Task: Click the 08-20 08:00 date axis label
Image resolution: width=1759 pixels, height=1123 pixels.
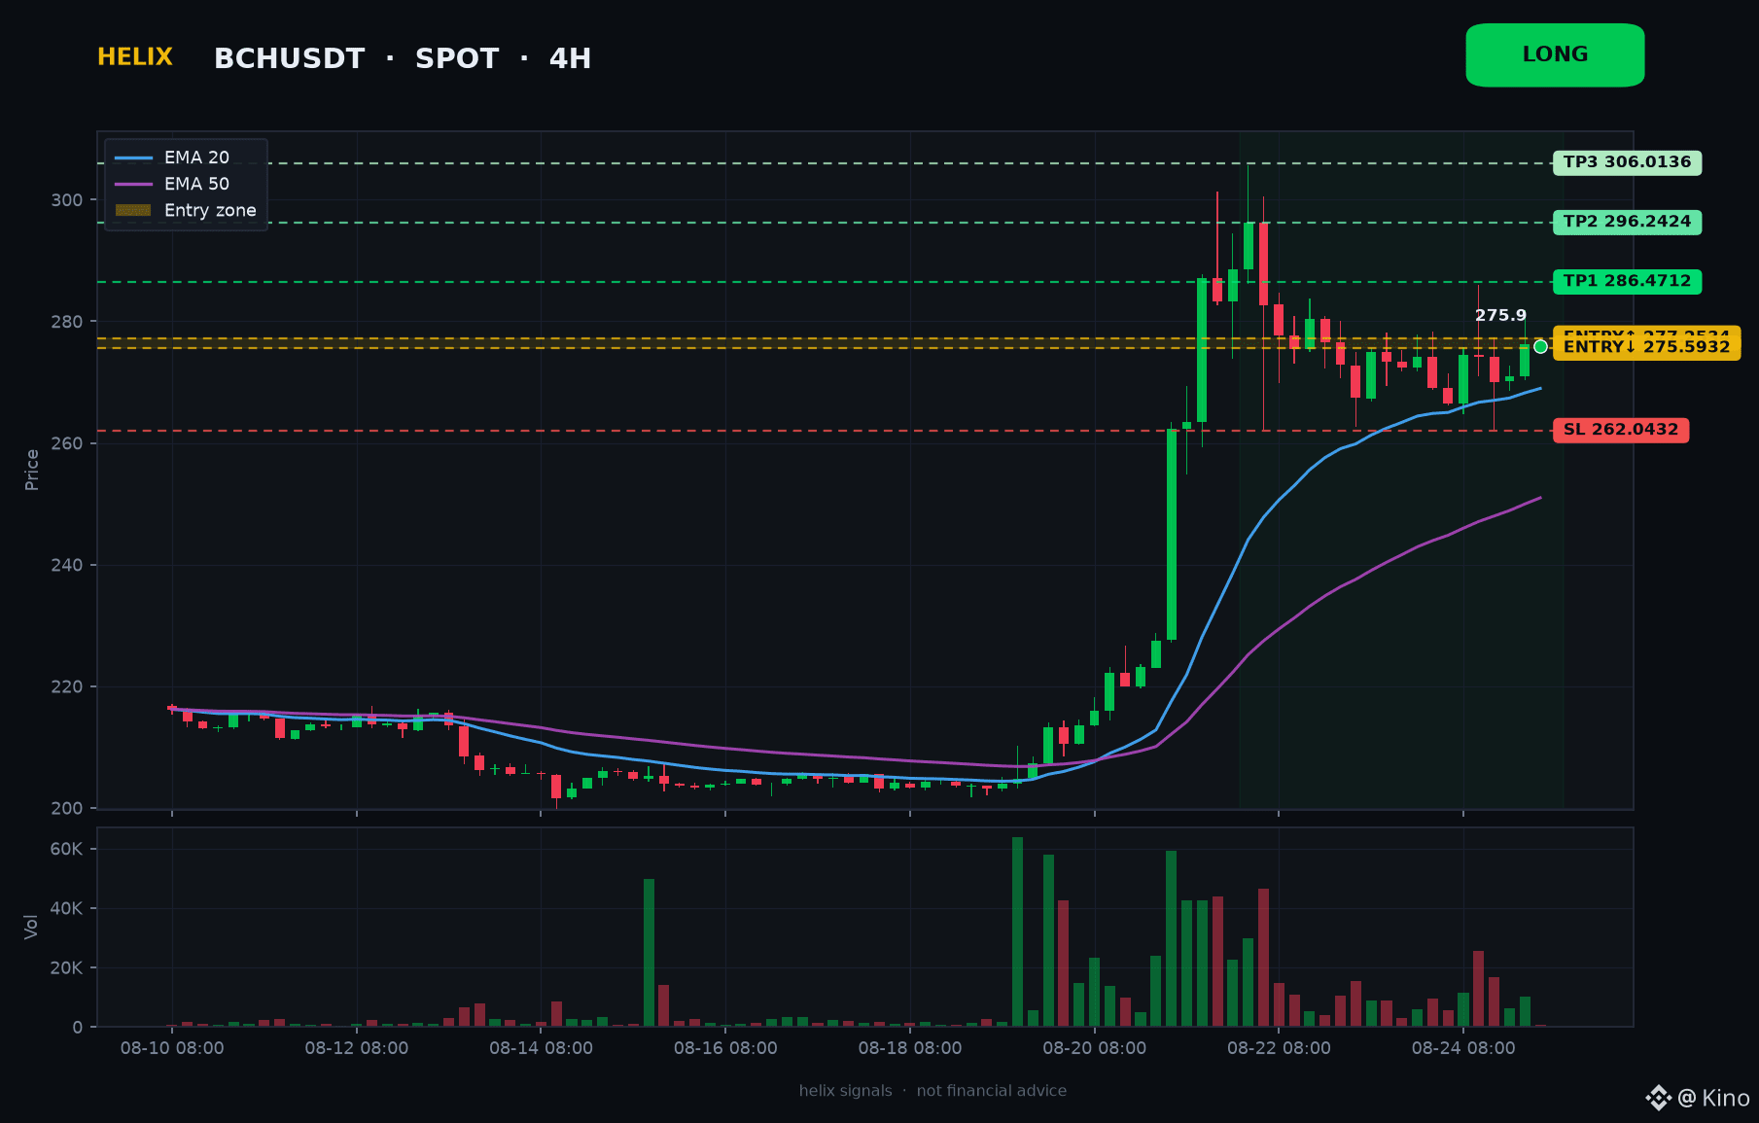Action: [1095, 1048]
